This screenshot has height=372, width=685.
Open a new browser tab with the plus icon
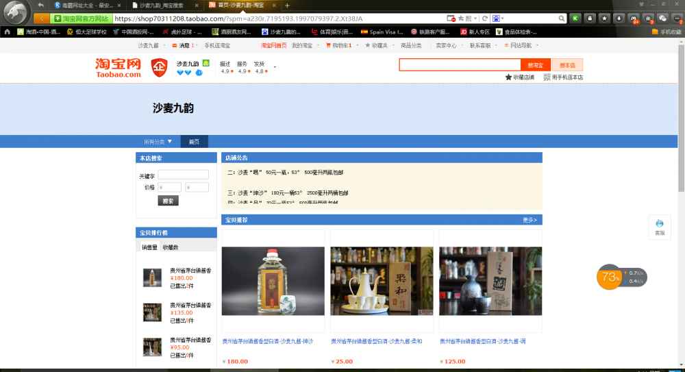pyautogui.click(x=287, y=5)
